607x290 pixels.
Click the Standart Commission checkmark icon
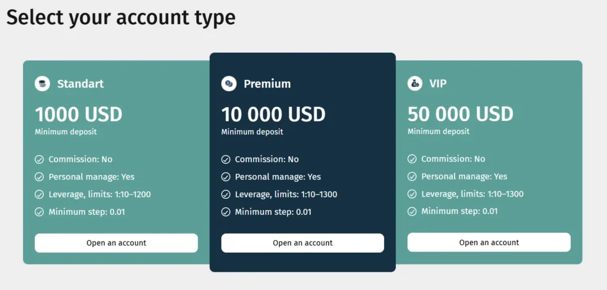[40, 159]
